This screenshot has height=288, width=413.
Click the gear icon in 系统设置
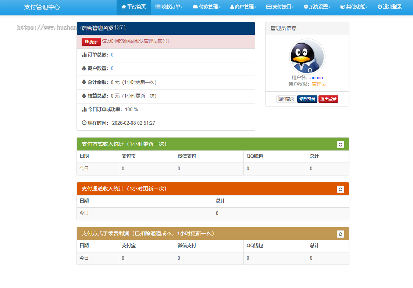(306, 7)
